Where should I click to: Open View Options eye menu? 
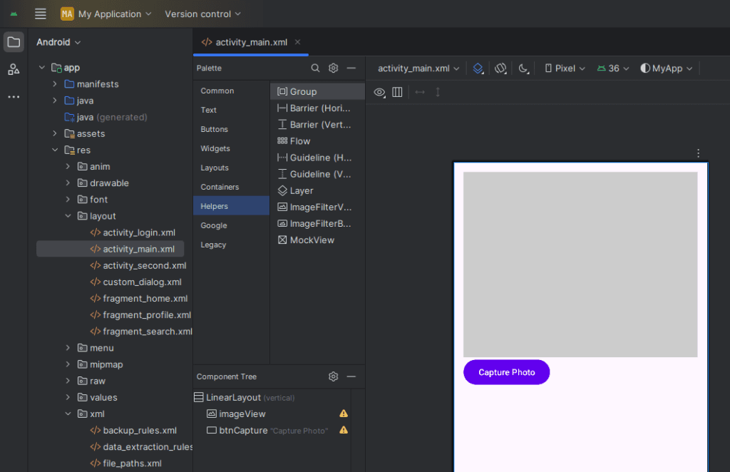[379, 92]
